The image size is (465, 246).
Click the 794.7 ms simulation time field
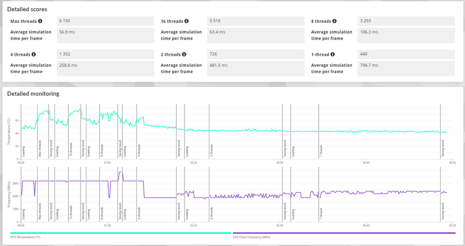click(x=406, y=68)
